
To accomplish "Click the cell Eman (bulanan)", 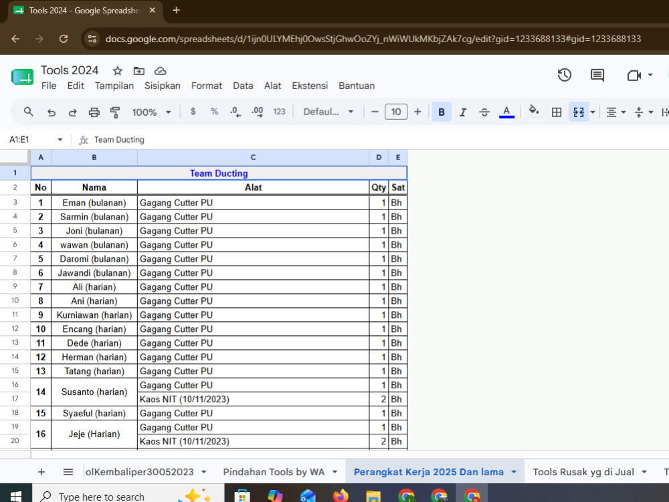I will pyautogui.click(x=94, y=203).
